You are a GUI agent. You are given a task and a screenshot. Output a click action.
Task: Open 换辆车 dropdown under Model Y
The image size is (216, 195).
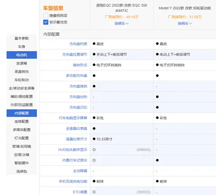tap(184, 23)
